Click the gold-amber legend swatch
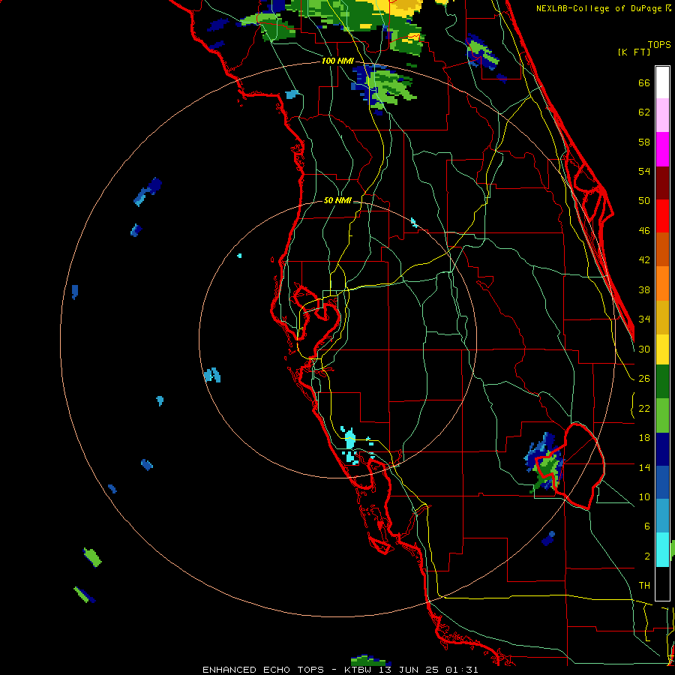The width and height of the screenshot is (675, 675). tap(662, 317)
